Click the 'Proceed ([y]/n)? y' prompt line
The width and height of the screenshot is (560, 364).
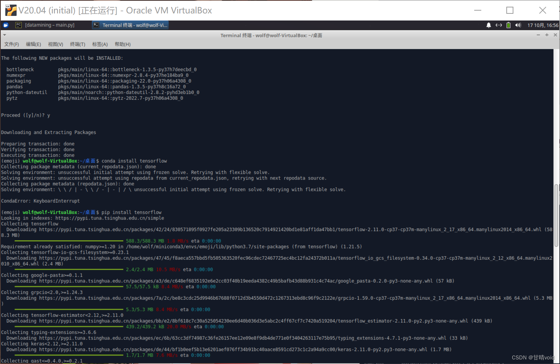pyautogui.click(x=25, y=115)
